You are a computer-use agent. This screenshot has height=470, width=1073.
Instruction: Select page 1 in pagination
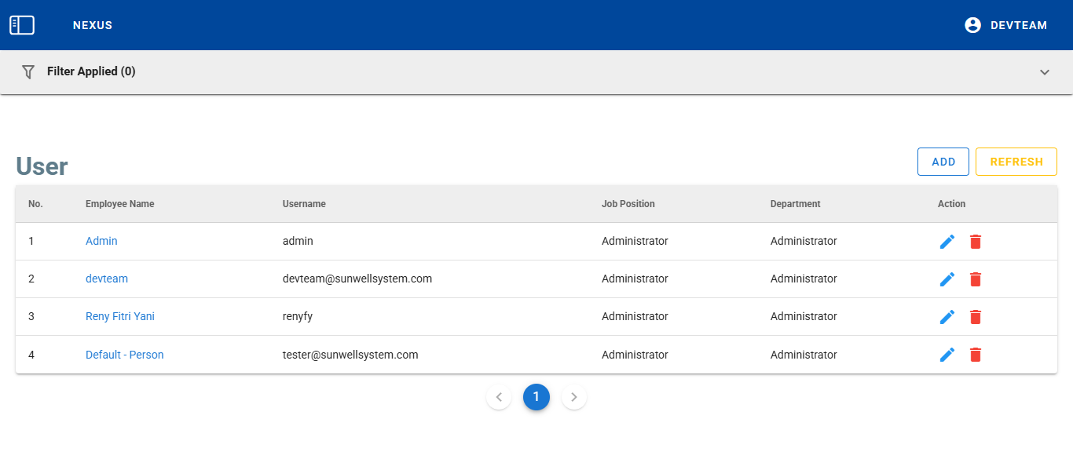click(536, 397)
